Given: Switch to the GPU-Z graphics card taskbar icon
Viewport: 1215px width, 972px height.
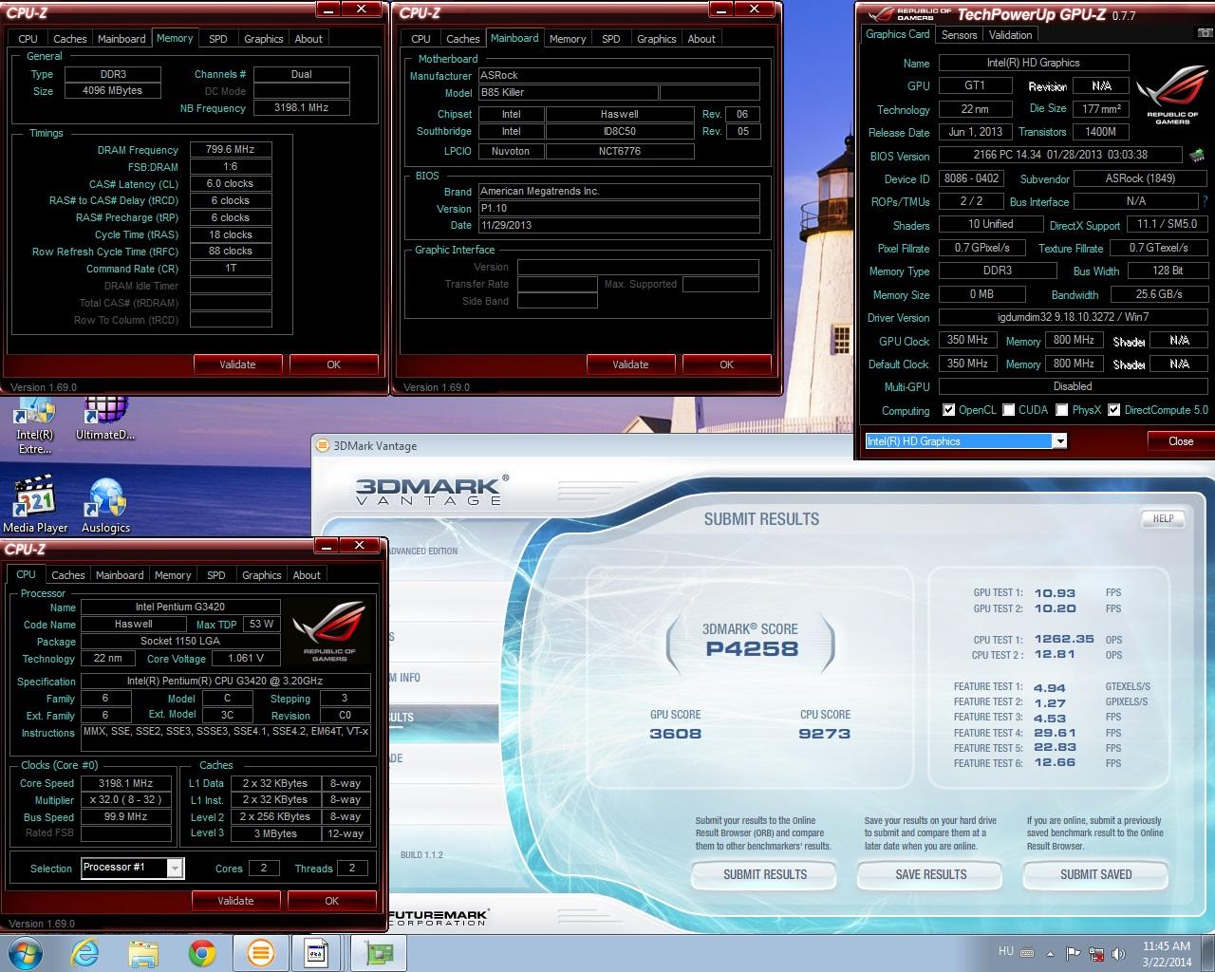Looking at the screenshot, I should 379,953.
